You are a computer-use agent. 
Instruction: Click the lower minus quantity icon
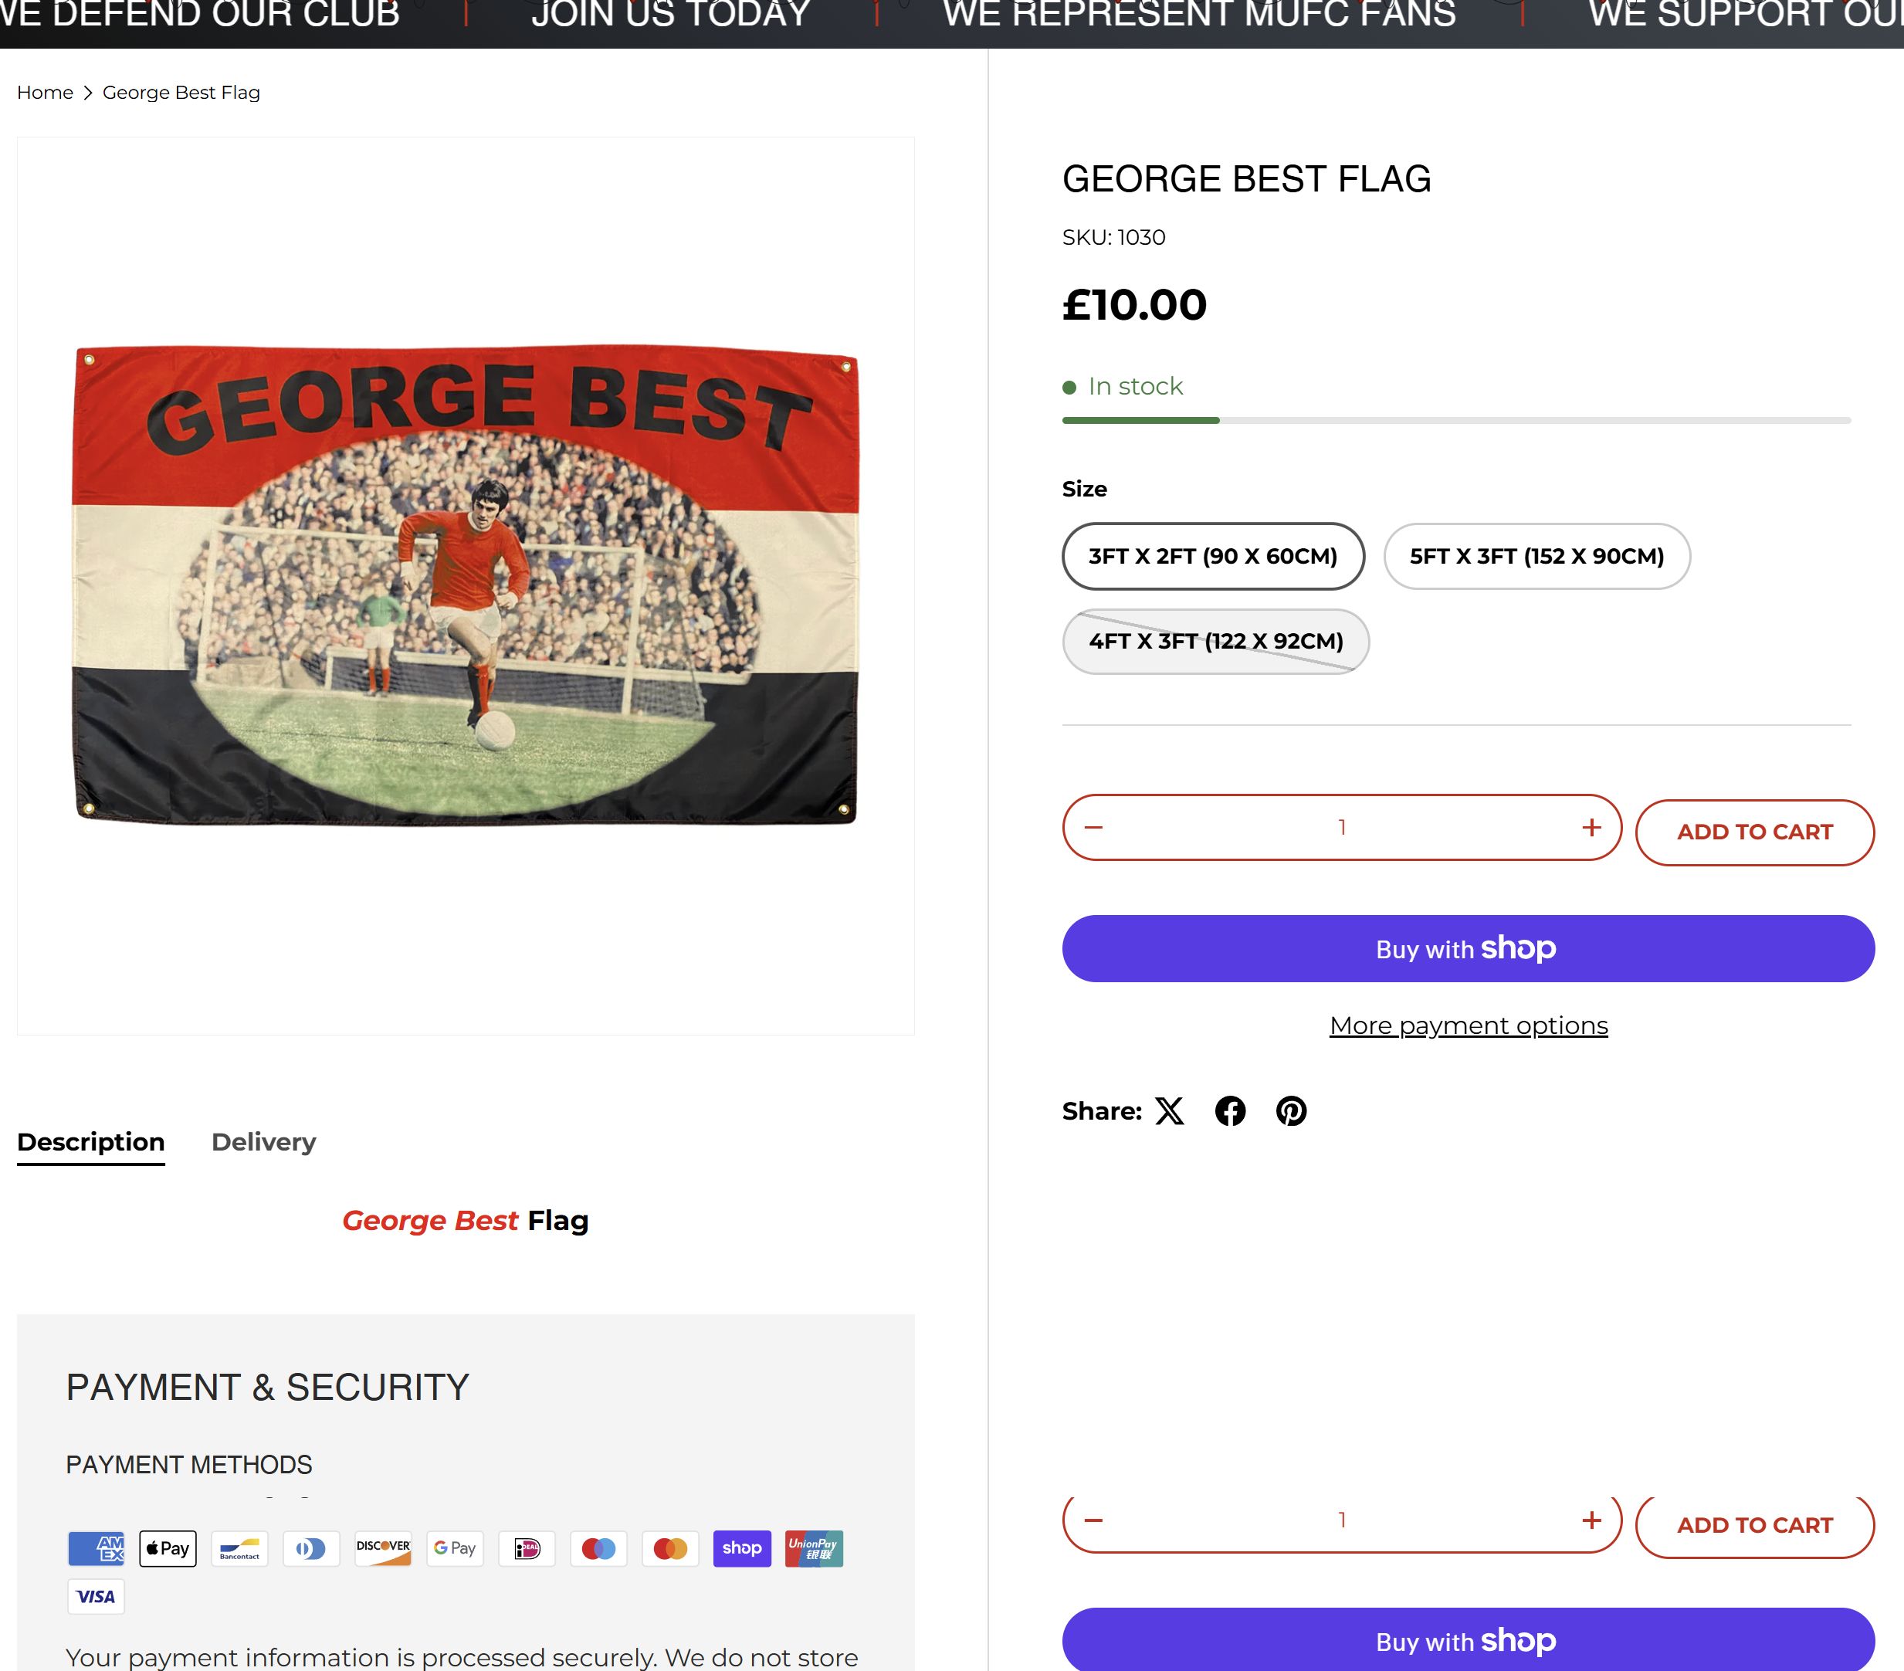1093,1520
